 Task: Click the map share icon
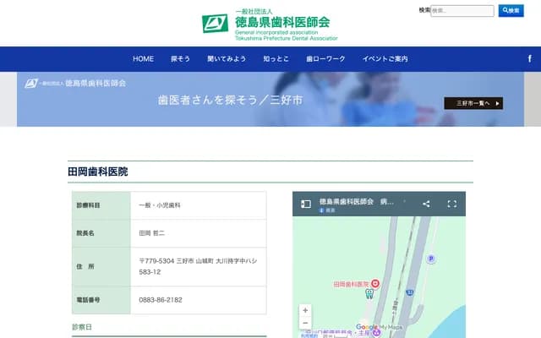pos(426,204)
